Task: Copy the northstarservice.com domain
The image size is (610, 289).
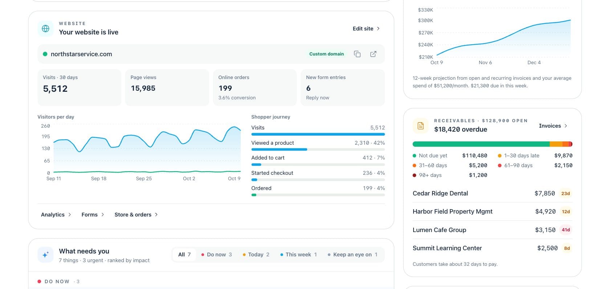Action: (357, 54)
